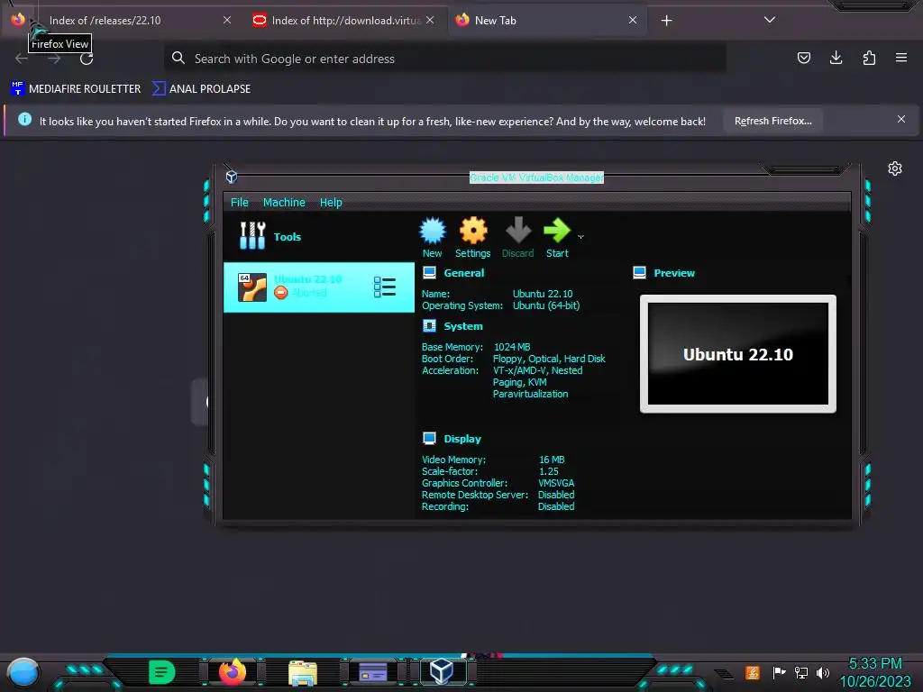
Task: Click the Action Center flag tray icon
Action: (779, 672)
